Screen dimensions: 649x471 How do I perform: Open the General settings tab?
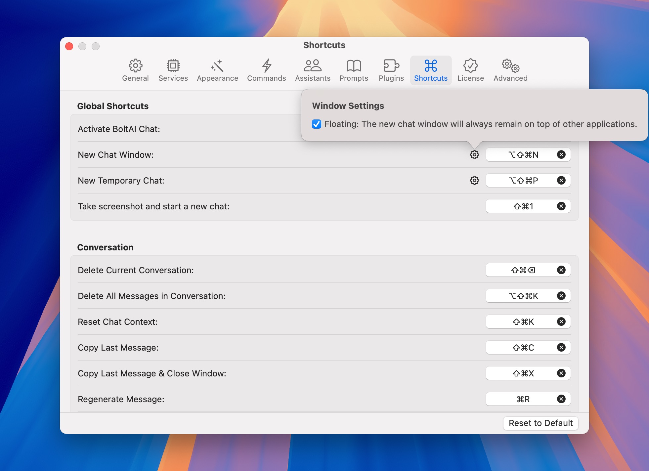(x=135, y=70)
